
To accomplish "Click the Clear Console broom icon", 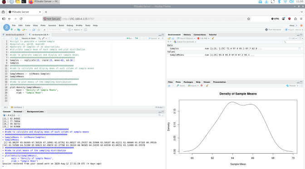I will click(163, 115).
